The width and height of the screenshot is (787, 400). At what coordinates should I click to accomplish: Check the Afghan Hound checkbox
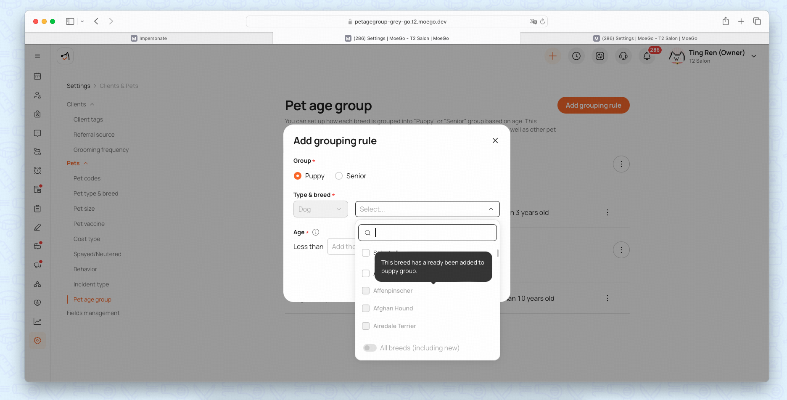tap(366, 308)
